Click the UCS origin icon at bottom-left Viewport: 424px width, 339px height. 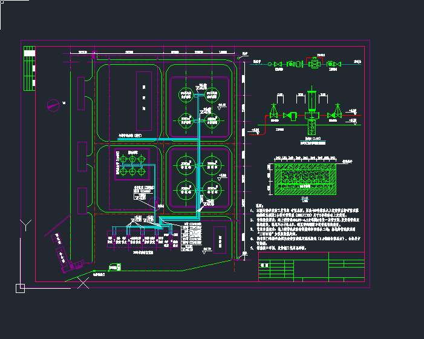click(x=20, y=288)
